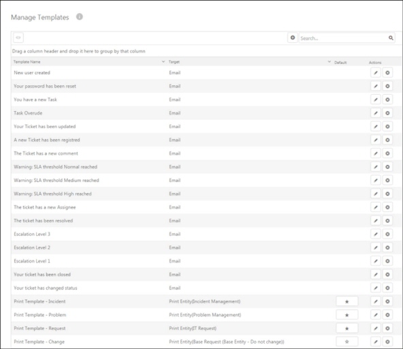Delete the Your ticket has been closed template
This screenshot has height=349, width=403.
coord(387,275)
